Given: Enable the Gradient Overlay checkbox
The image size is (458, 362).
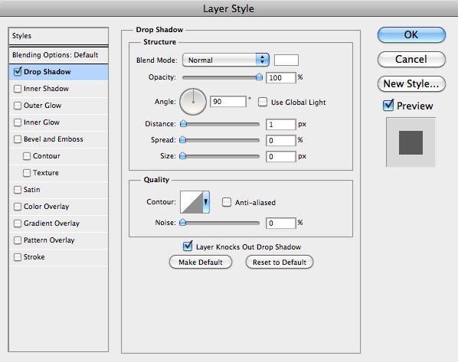Looking at the screenshot, I should 18,223.
